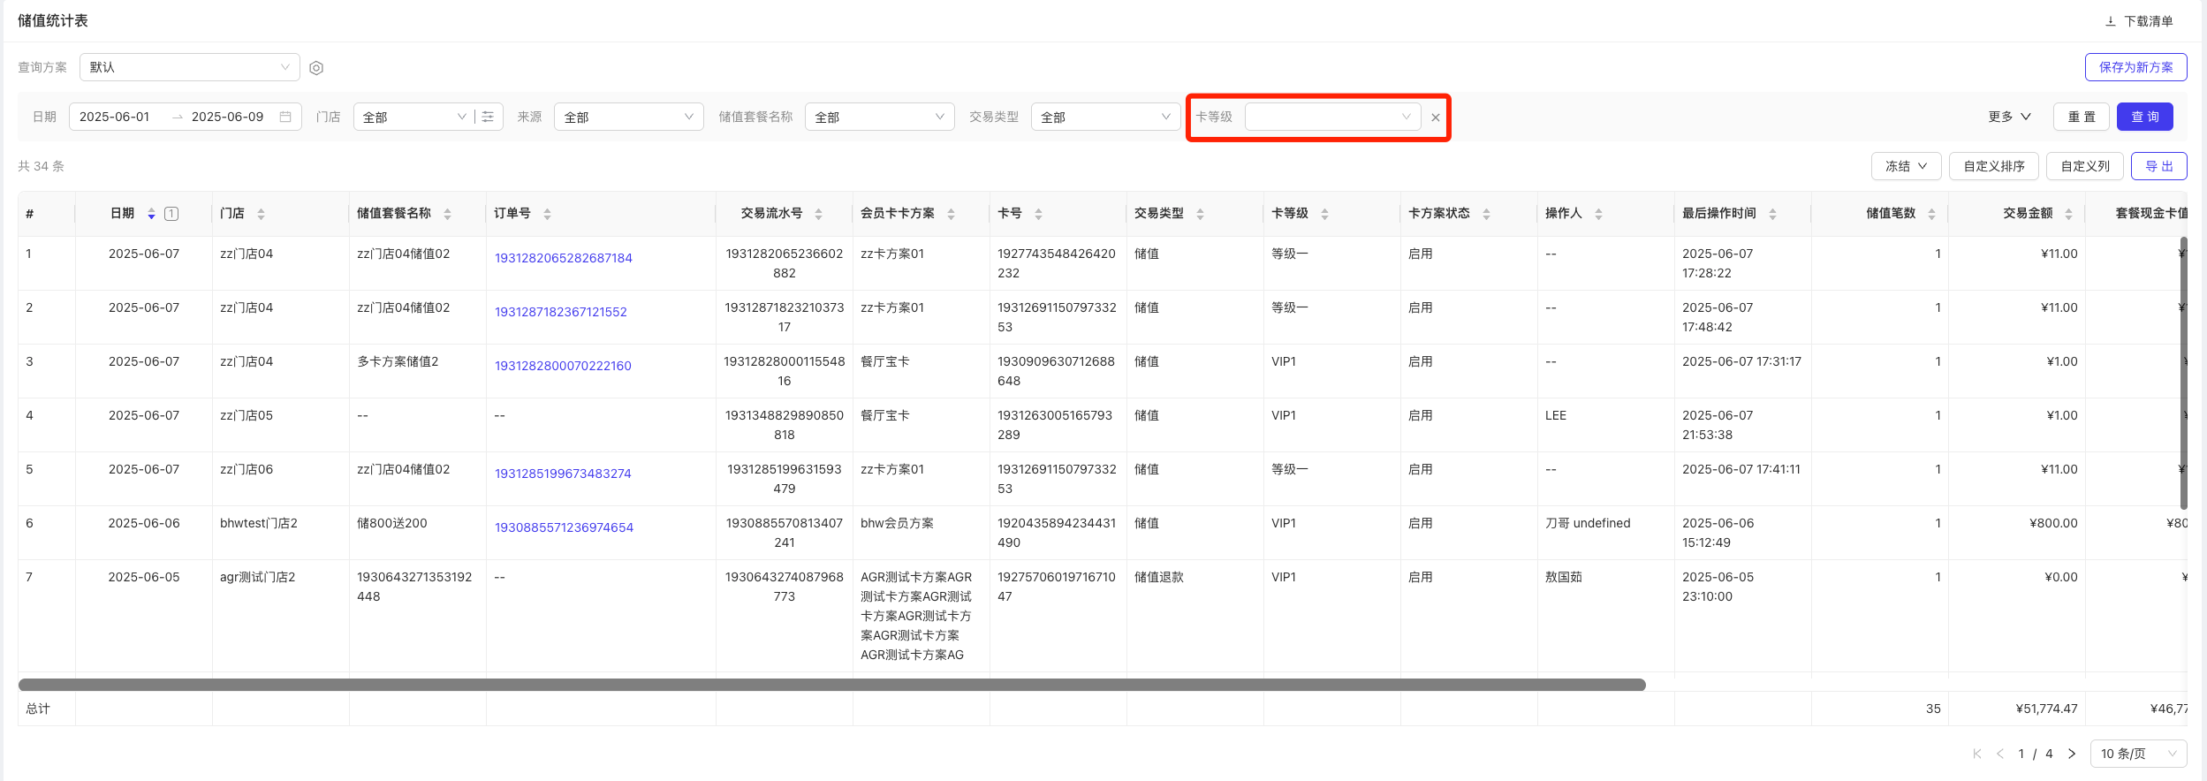Click total amount ¥51,774.47

click(2046, 709)
